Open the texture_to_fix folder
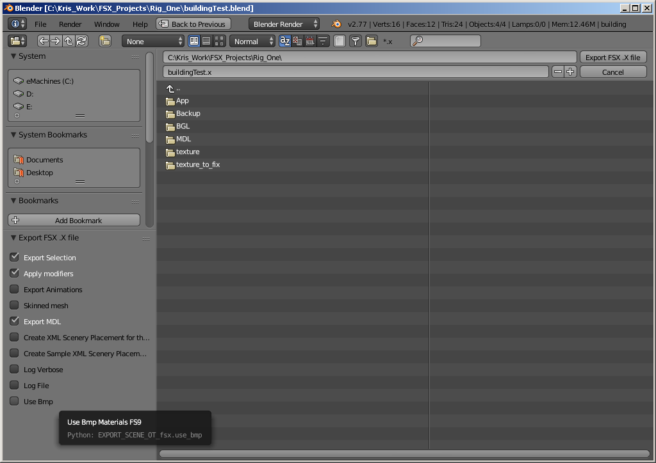Screen dimensions: 656x463 click(197, 164)
